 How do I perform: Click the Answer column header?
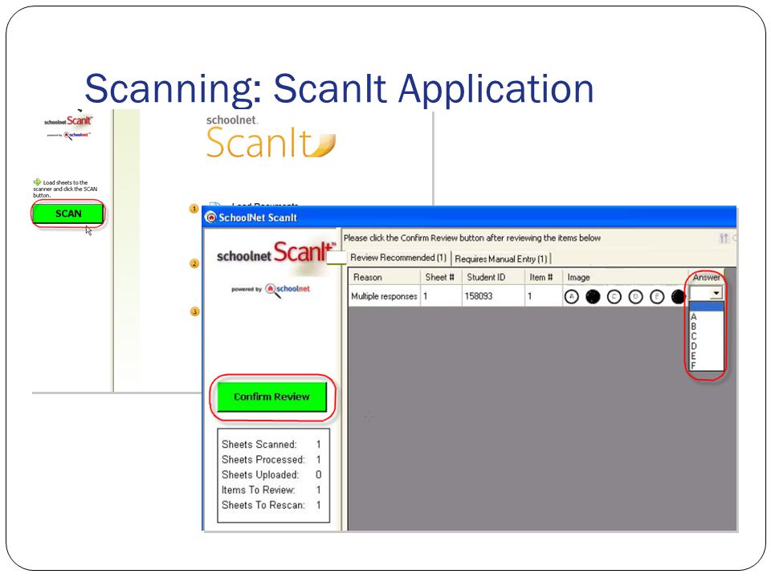pos(706,277)
